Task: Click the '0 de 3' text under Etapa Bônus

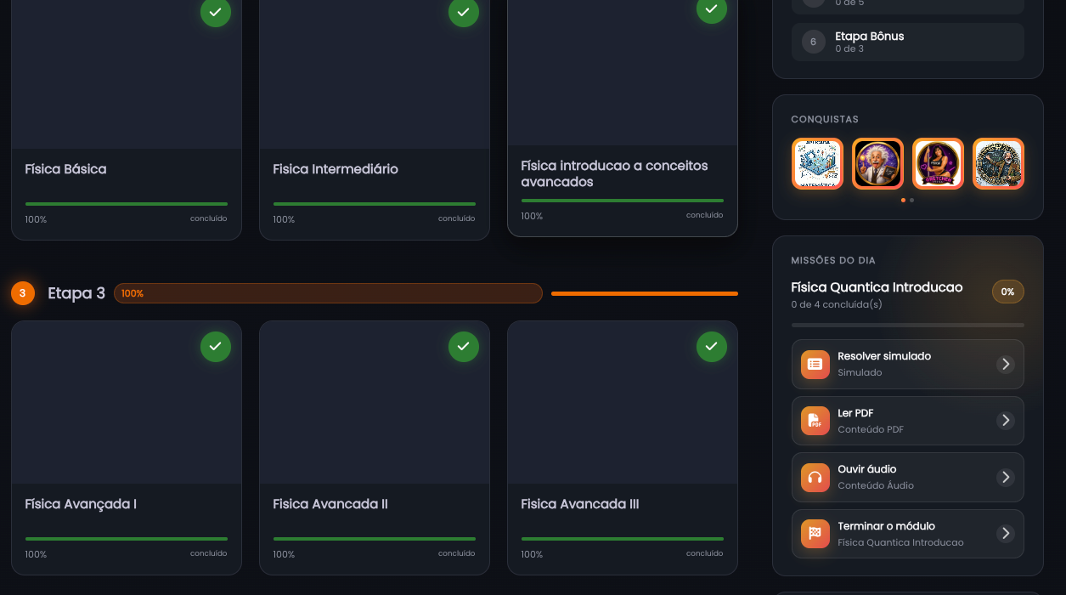Action: pyautogui.click(x=849, y=49)
